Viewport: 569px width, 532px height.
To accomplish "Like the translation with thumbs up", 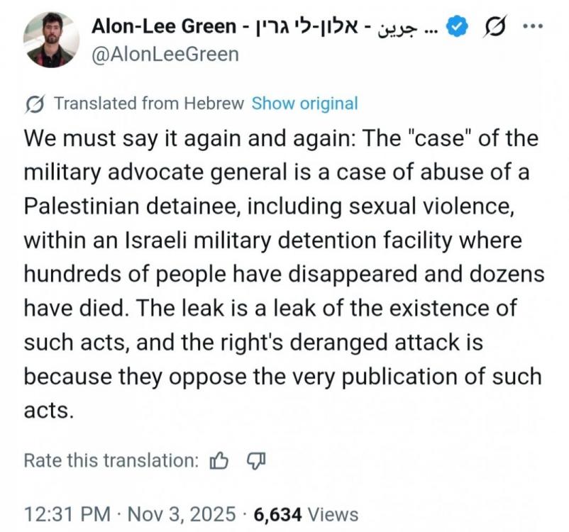I will tap(219, 461).
